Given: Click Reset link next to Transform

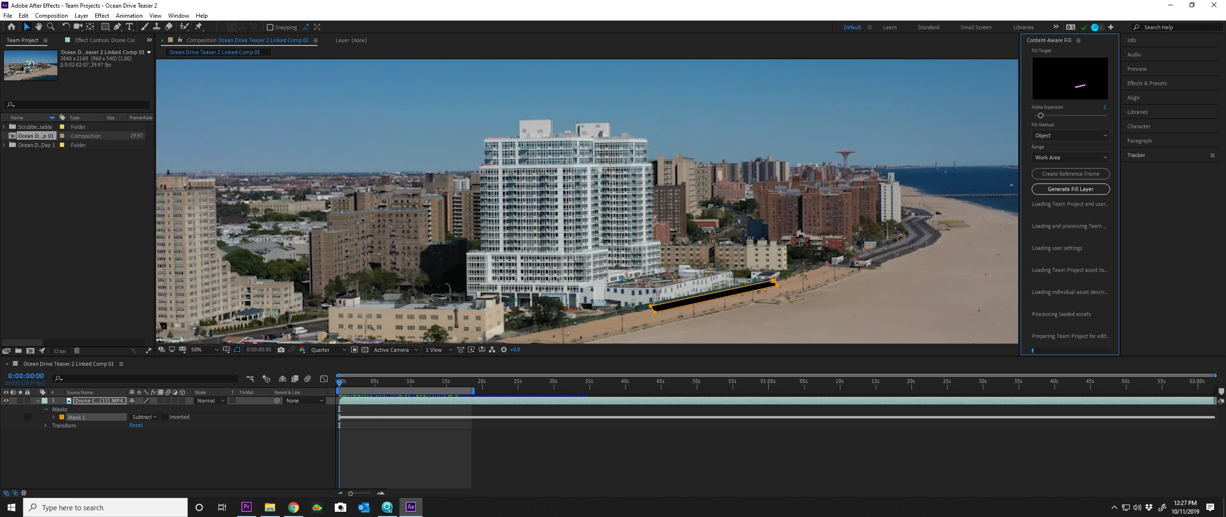Looking at the screenshot, I should (x=136, y=425).
